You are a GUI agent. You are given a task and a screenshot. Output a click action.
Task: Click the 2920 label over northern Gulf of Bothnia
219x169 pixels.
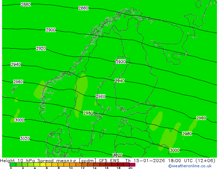[121, 62]
